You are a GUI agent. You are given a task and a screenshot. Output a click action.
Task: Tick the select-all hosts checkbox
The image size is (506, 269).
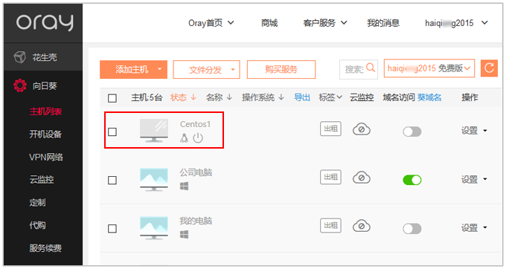click(112, 98)
